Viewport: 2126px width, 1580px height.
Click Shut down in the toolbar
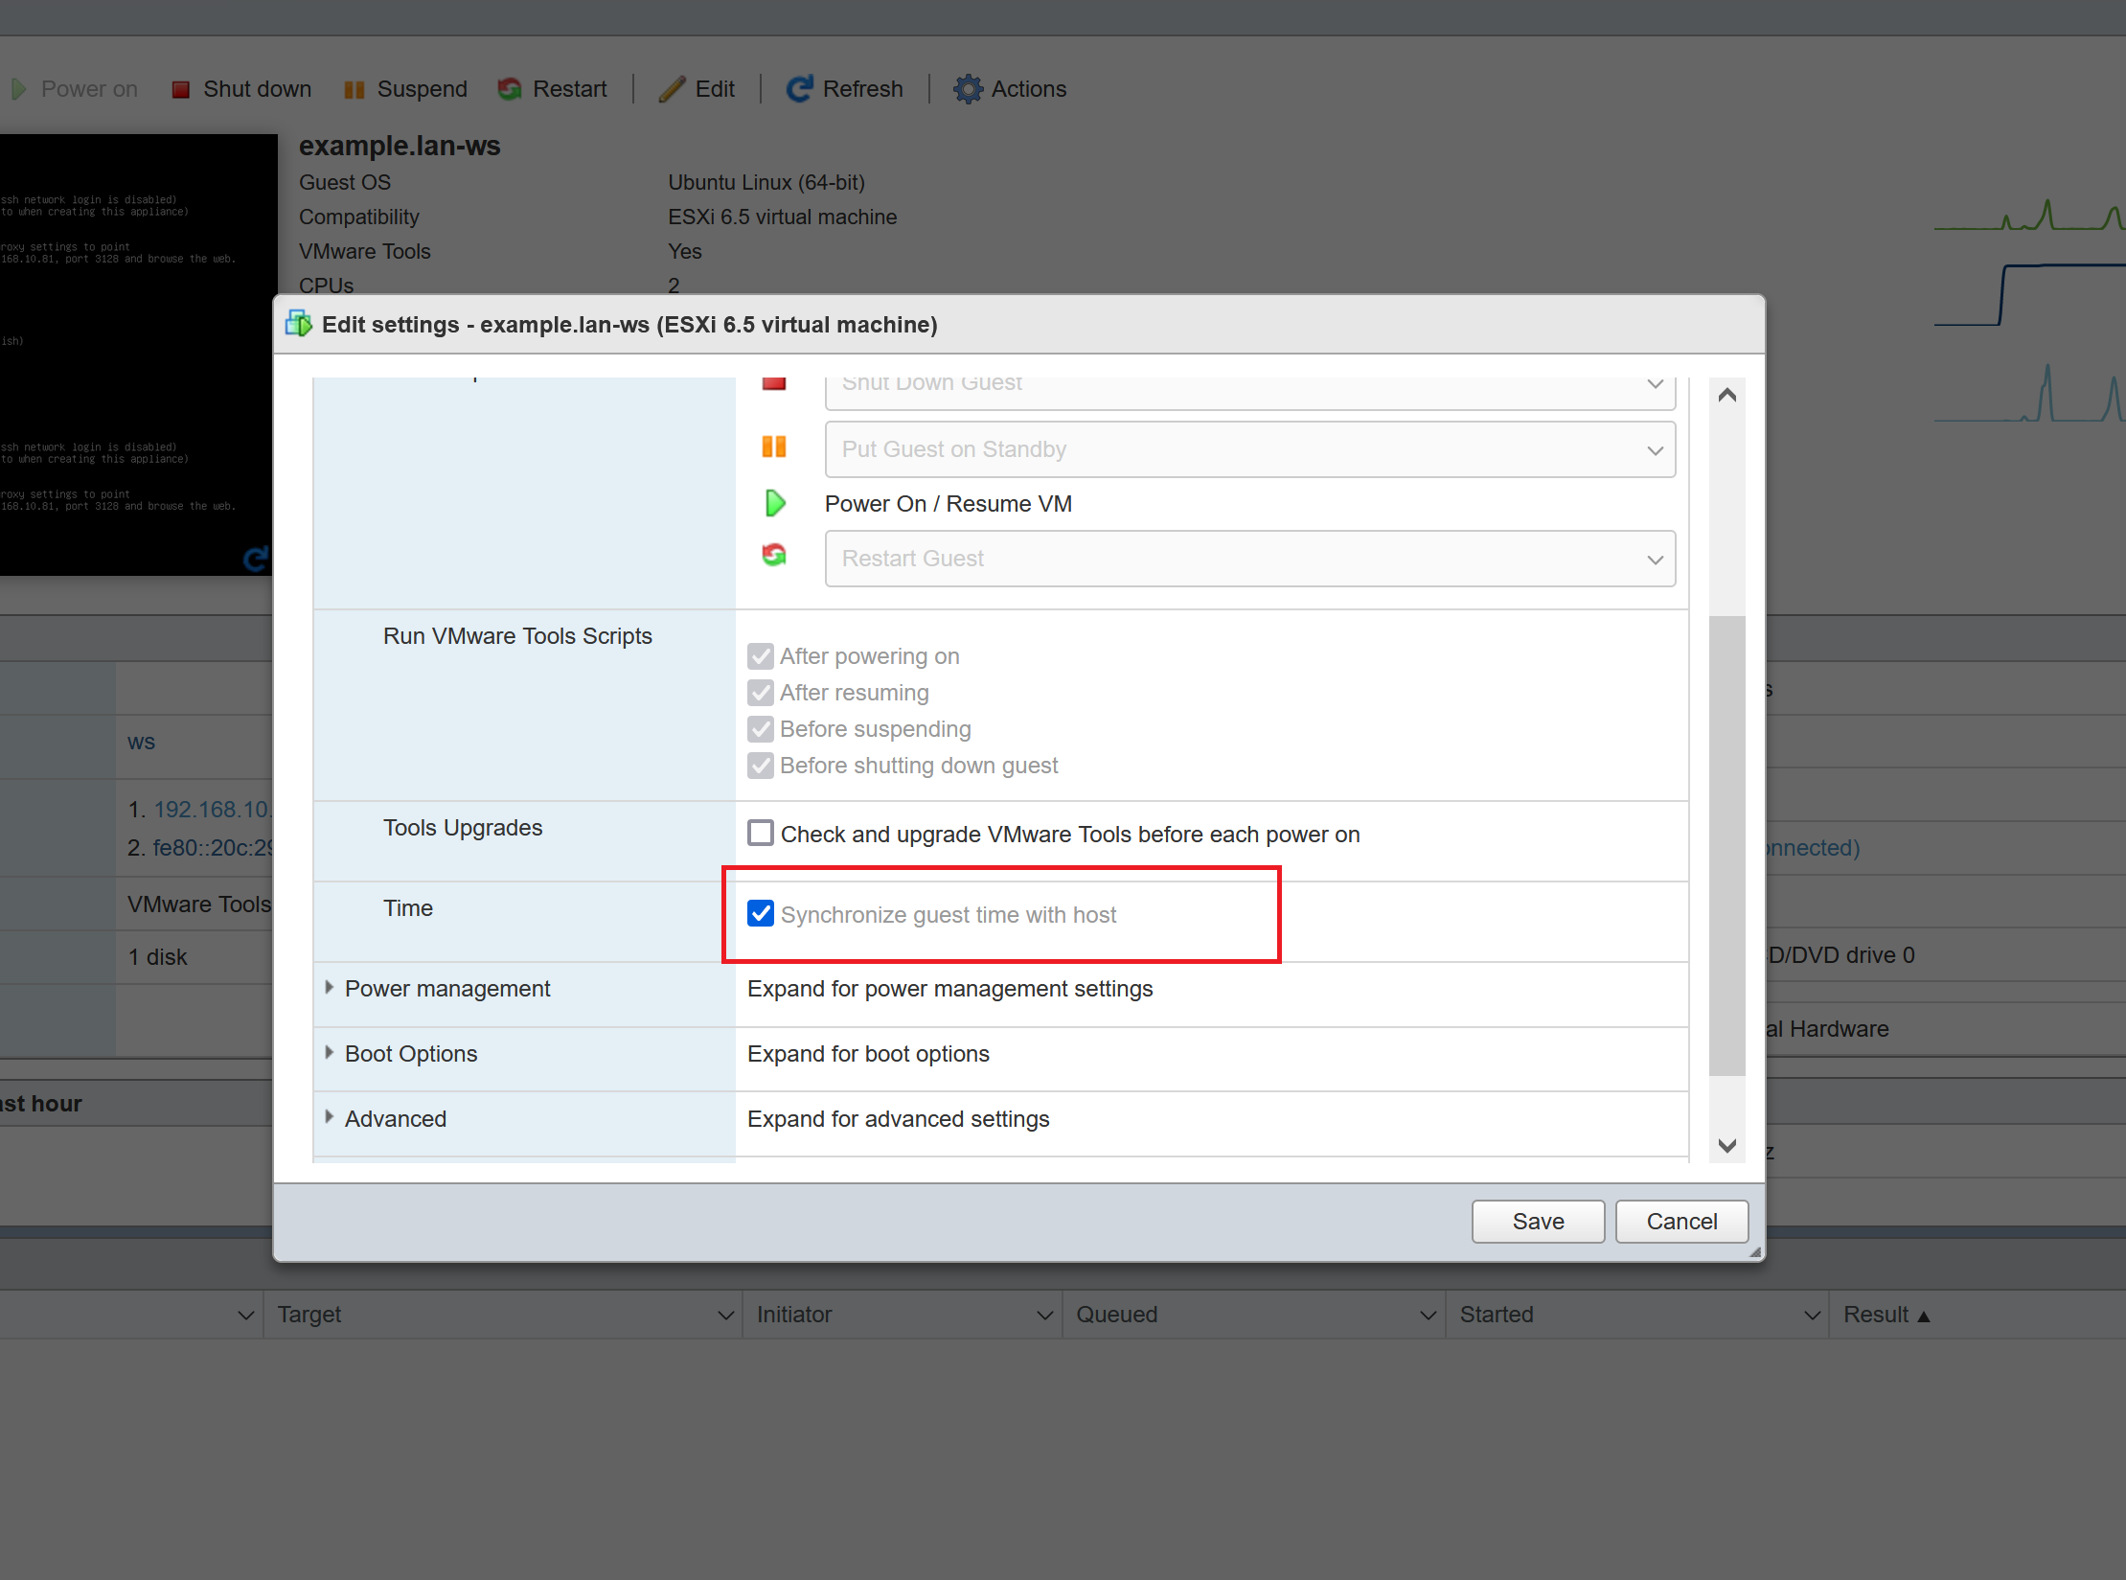[x=241, y=89]
